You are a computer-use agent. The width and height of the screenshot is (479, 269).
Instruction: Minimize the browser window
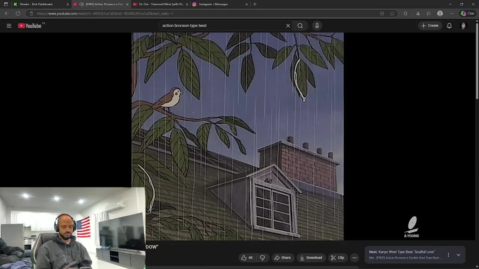(450, 4)
